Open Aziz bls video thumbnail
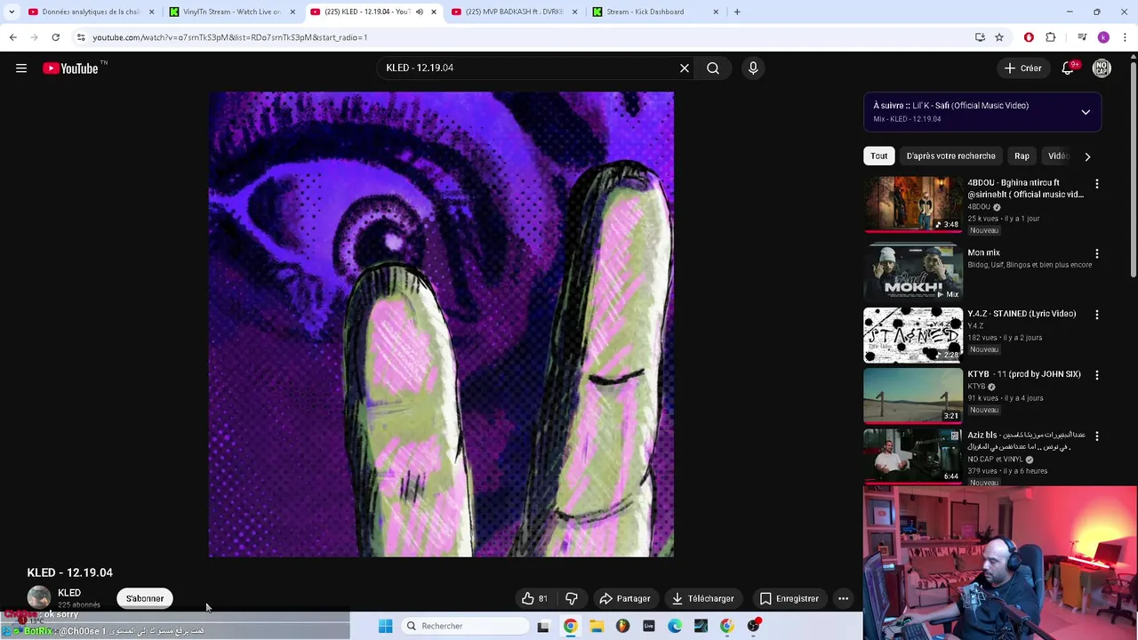The image size is (1138, 640). point(913,456)
